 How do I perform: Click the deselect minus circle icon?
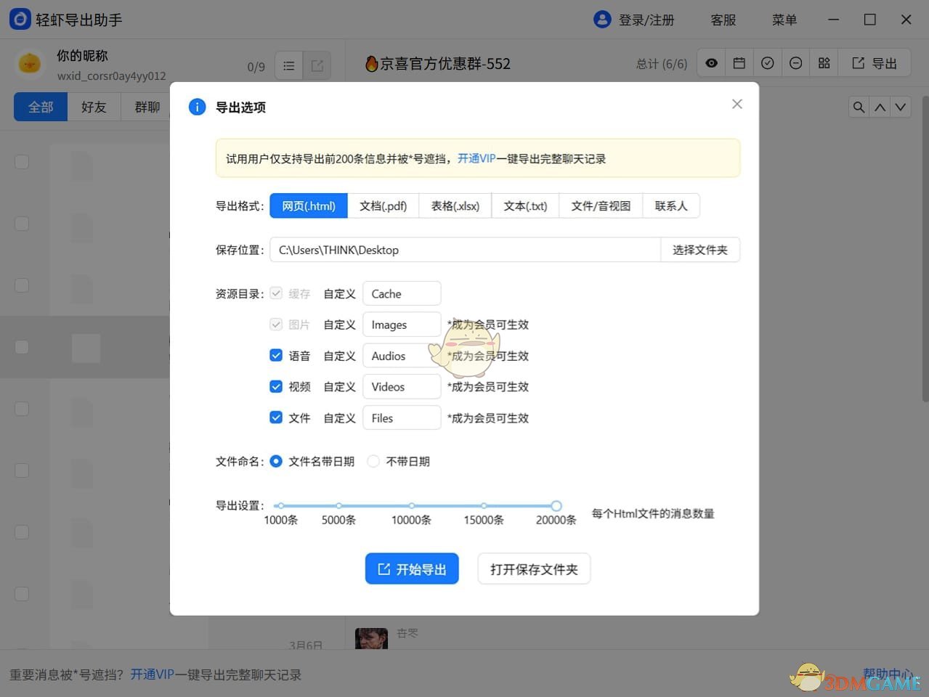point(795,62)
